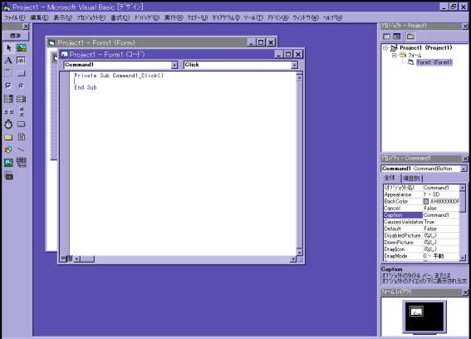
Task: Click View Object icon in Project Explorer
Action: (397, 37)
